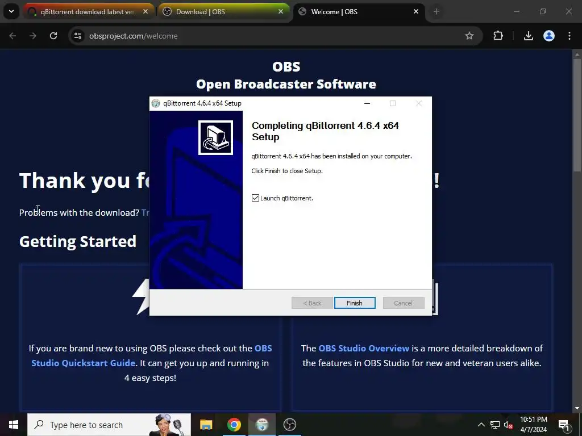
Task: Open a new Chrome tab
Action: (x=436, y=12)
